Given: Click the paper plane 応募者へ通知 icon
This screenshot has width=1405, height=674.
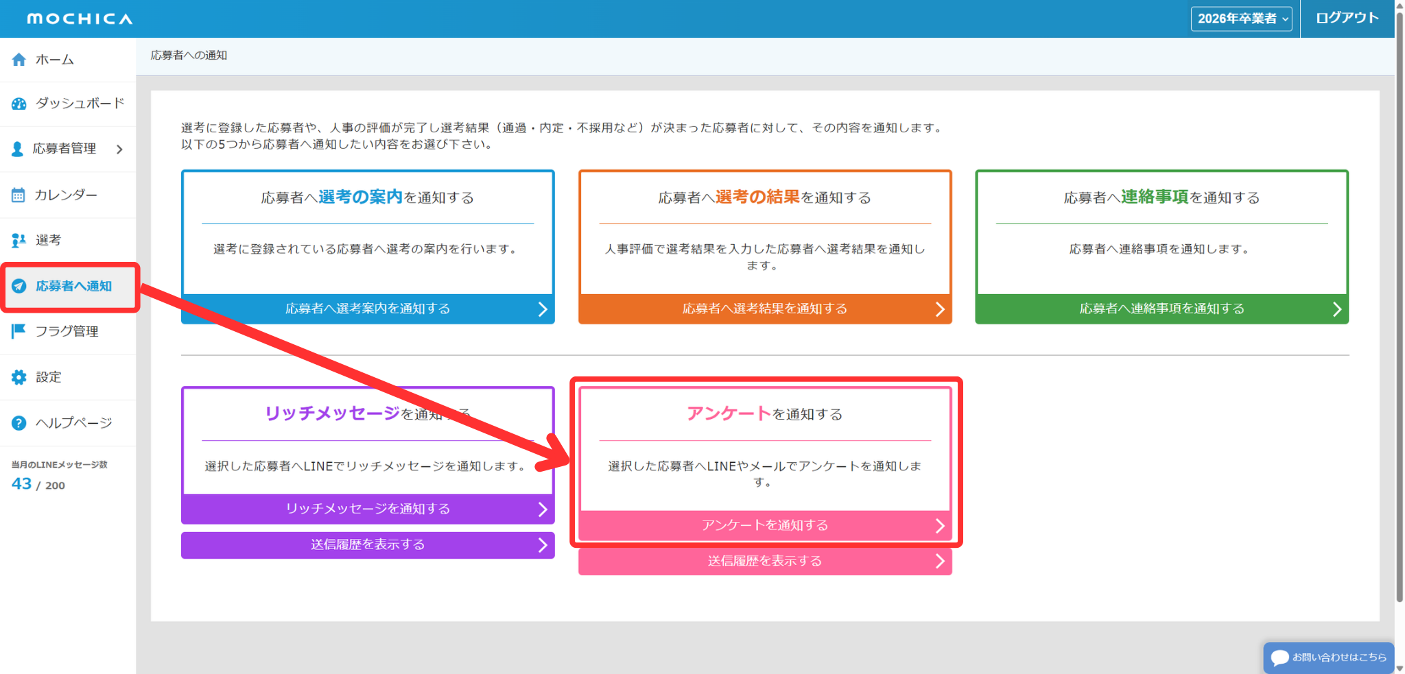Looking at the screenshot, I should (19, 286).
